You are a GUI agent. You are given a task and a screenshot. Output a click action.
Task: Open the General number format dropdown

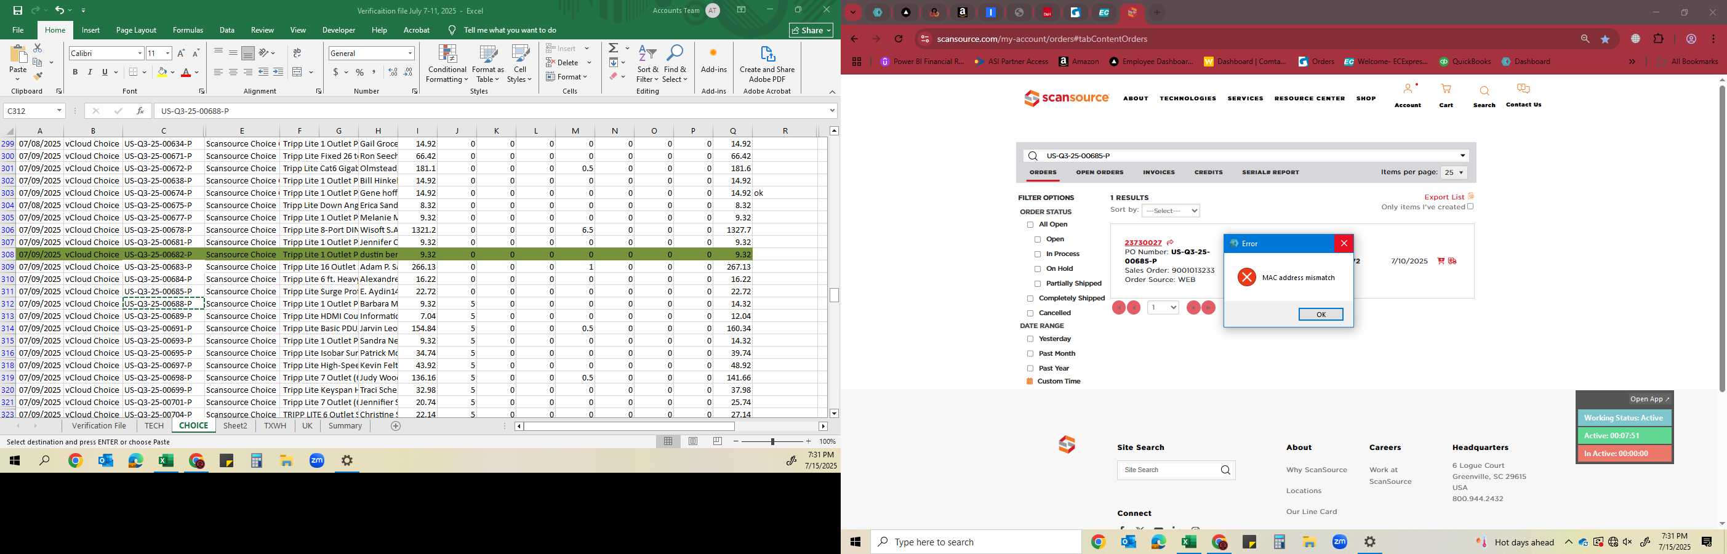[410, 53]
